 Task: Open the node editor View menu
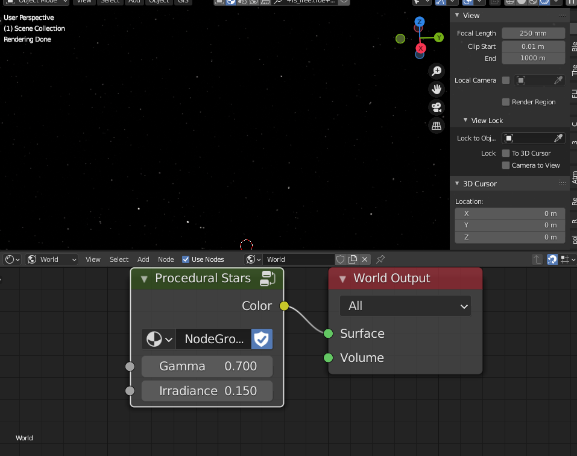93,259
